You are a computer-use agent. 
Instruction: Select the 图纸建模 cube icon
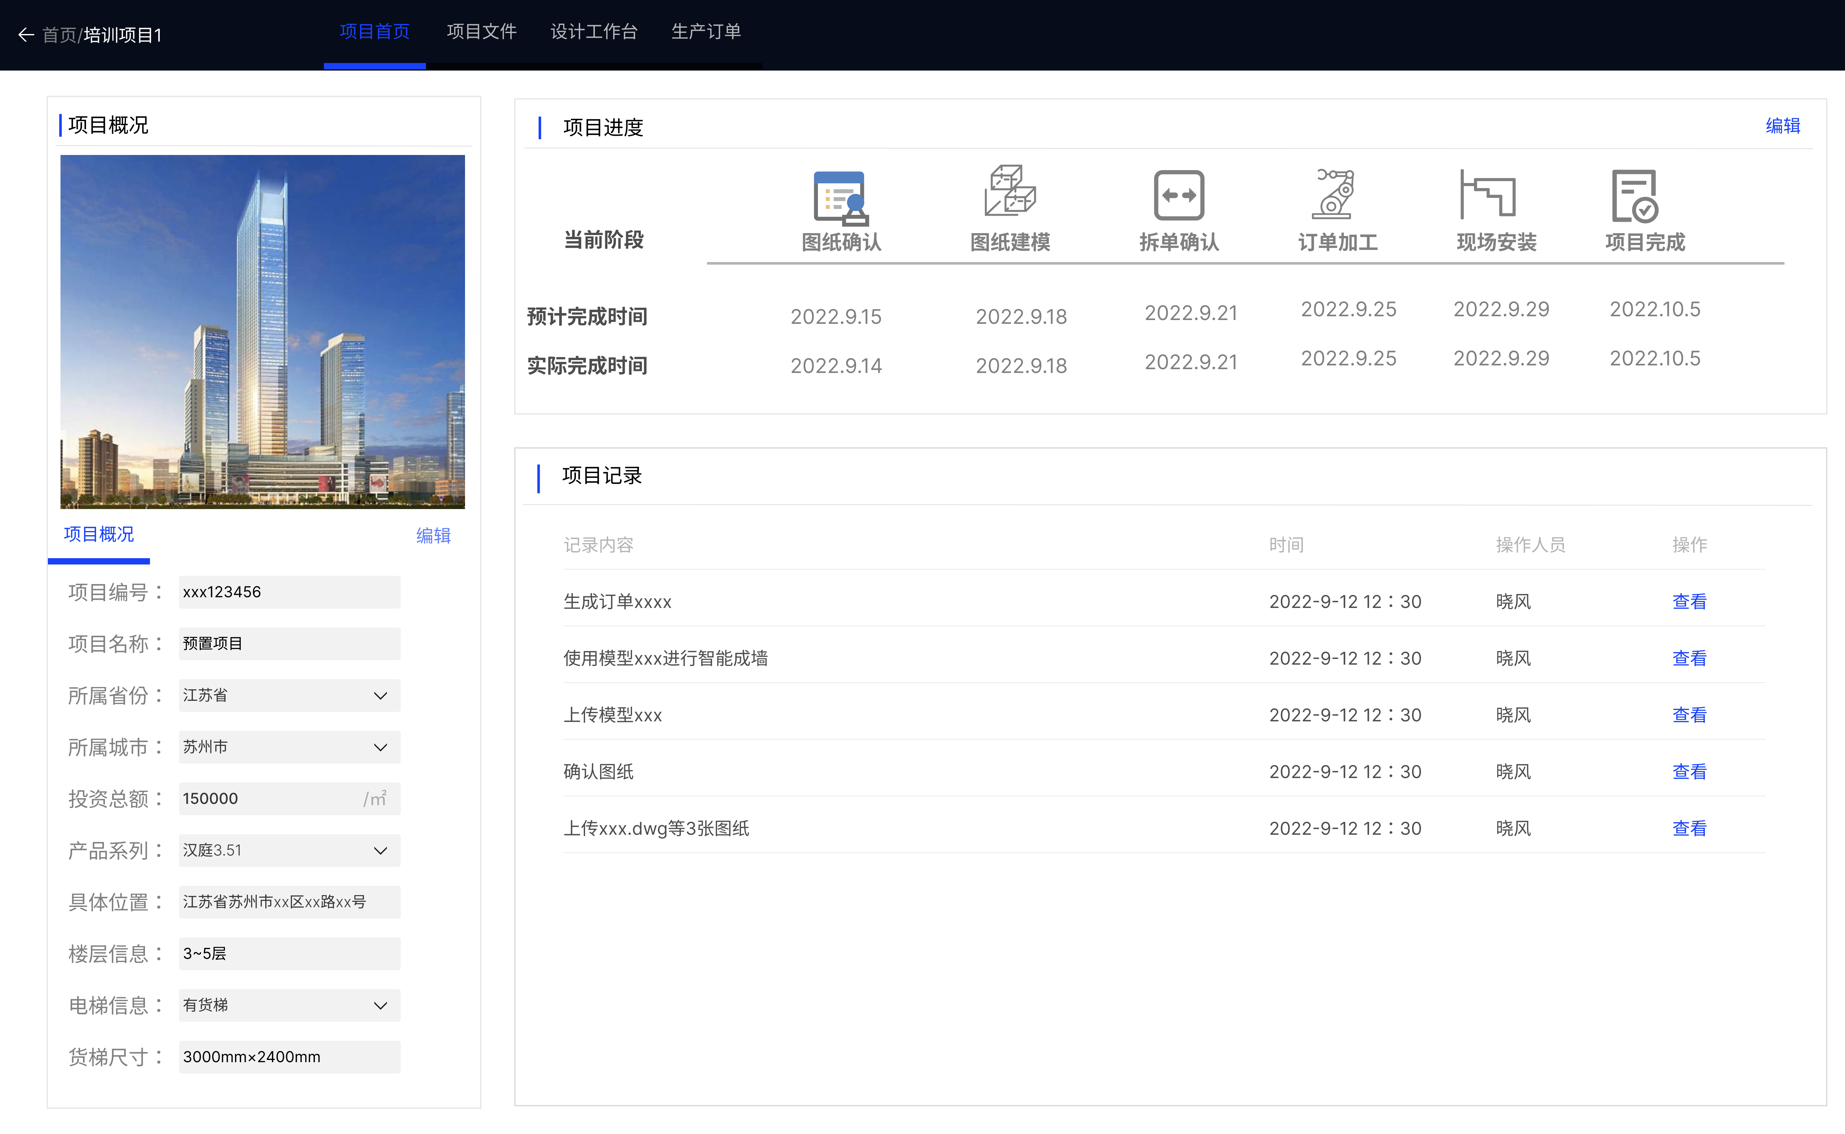[1010, 191]
